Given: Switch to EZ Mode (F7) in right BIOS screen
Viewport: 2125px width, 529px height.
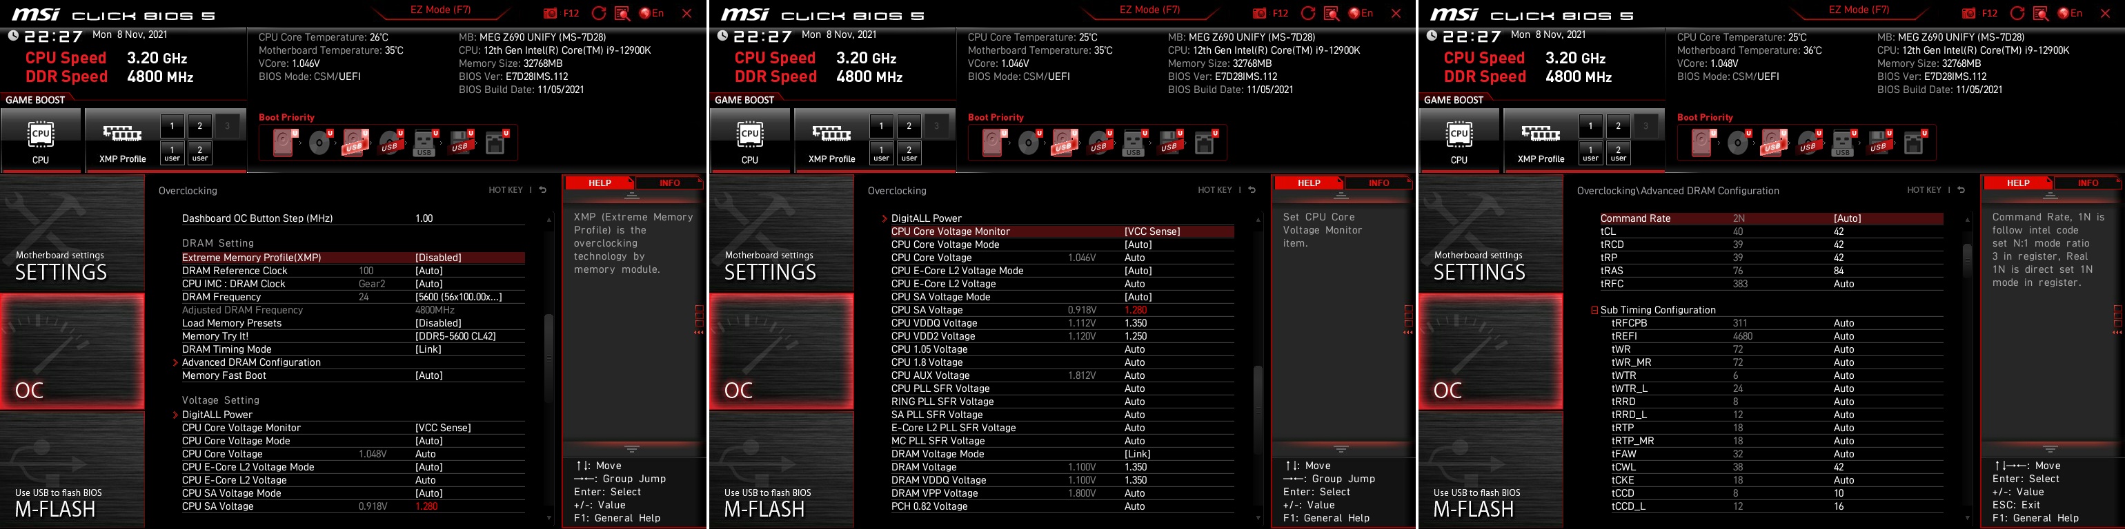Looking at the screenshot, I should 1859,10.
